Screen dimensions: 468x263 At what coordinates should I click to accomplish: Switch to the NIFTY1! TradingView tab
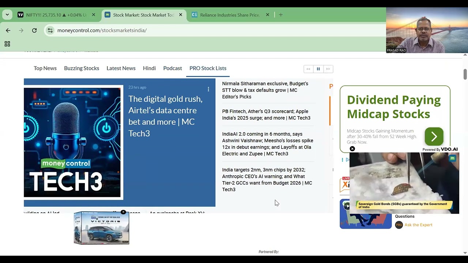57,15
